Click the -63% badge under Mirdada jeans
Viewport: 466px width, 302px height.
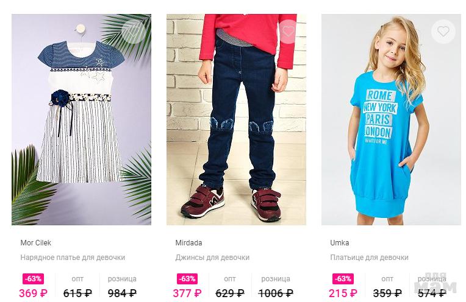(x=187, y=279)
